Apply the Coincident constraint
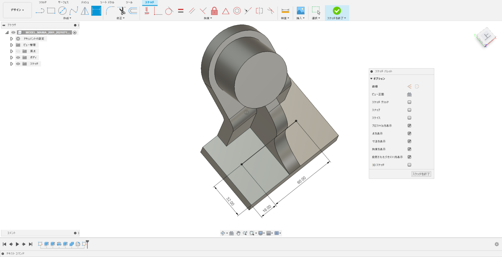 tap(158, 11)
